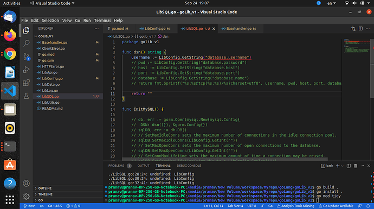The width and height of the screenshot is (374, 209).
Task: Open changes compare icon in editor toolbar
Action: pyautogui.click(x=353, y=29)
